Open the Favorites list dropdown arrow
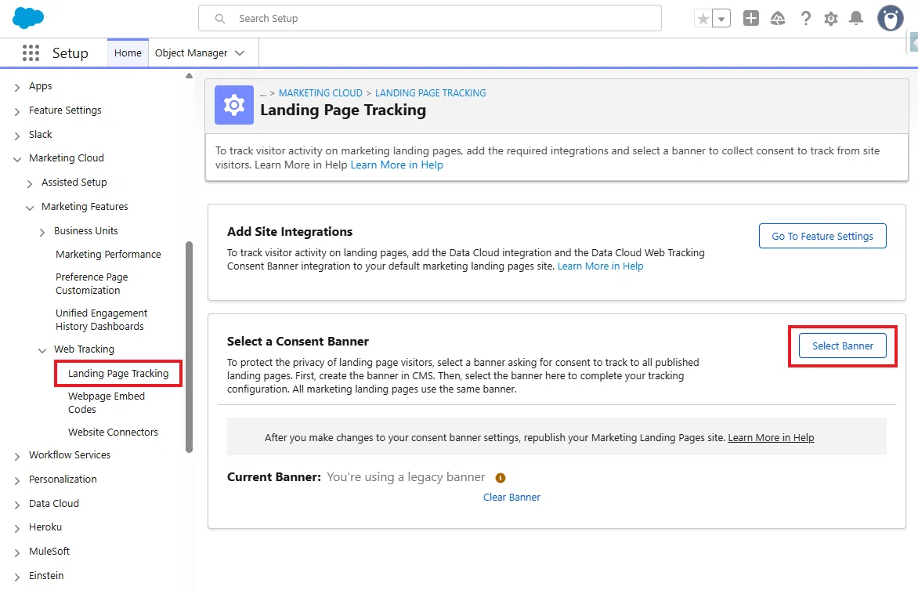The height and width of the screenshot is (590, 918). 721,19
